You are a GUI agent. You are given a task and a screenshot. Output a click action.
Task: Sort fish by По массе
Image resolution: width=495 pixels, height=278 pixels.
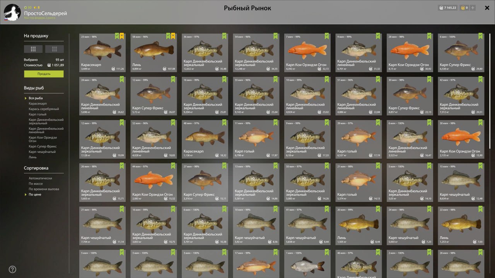pyautogui.click(x=36, y=184)
